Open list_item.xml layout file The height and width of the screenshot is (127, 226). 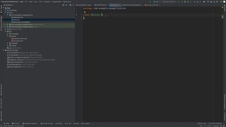click(x=18, y=41)
